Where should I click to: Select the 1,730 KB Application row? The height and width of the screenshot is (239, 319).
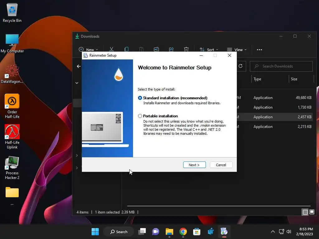coord(275,107)
